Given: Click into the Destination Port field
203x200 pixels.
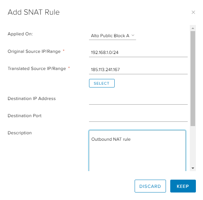Looking at the screenshot, I should coord(138,117).
